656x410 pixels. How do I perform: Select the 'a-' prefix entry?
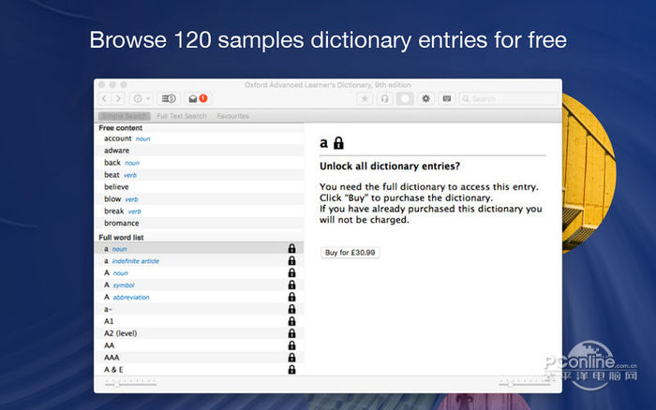199,309
